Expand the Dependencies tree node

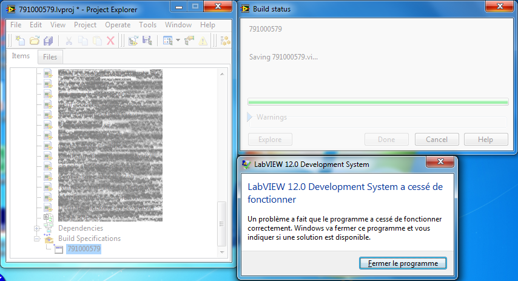point(37,228)
